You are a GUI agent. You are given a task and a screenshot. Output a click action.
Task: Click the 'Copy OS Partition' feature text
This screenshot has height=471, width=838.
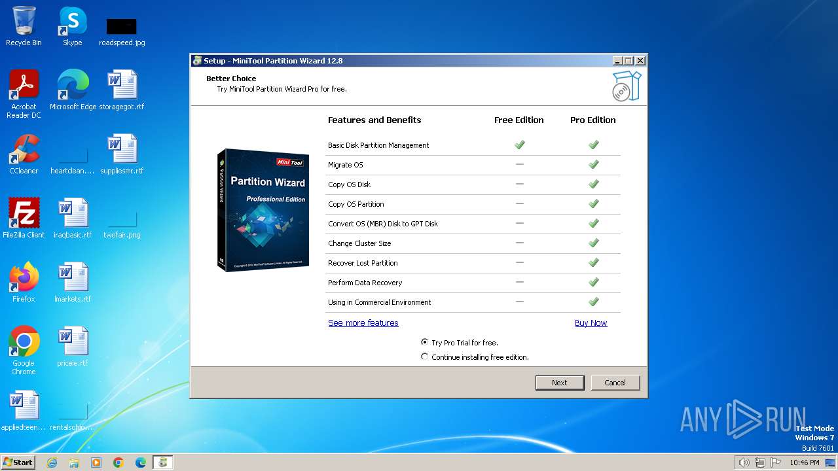tap(356, 204)
